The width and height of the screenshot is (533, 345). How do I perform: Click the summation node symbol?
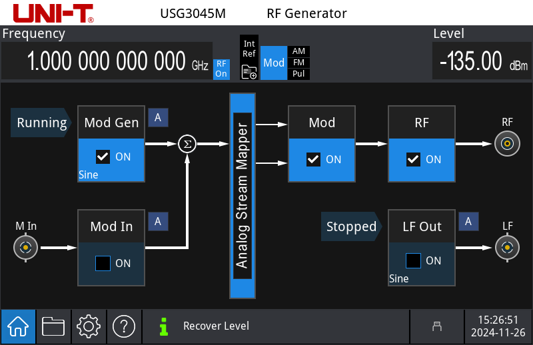point(187,143)
